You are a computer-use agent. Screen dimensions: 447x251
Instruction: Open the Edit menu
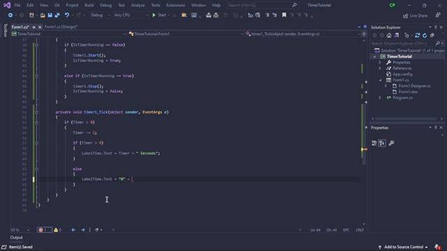(x=30, y=5)
